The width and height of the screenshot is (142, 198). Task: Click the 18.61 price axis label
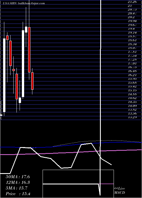click(132, 40)
